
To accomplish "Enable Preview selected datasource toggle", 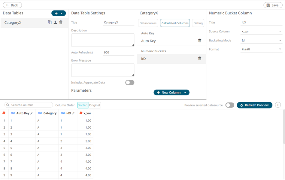I will click(x=229, y=105).
